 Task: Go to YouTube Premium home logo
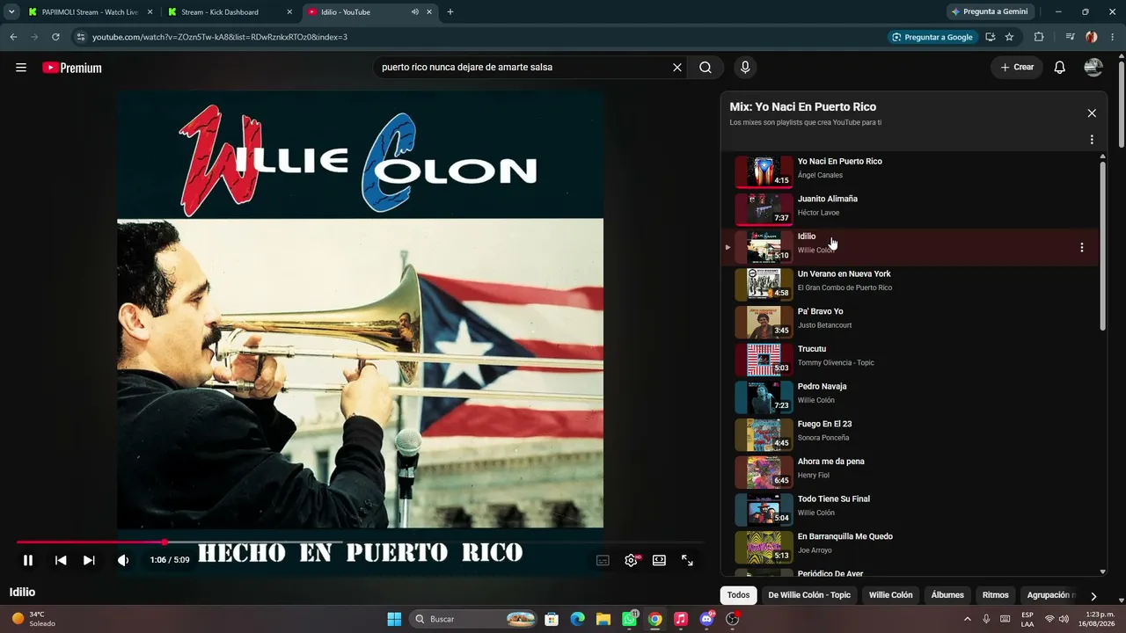pyautogui.click(x=72, y=68)
